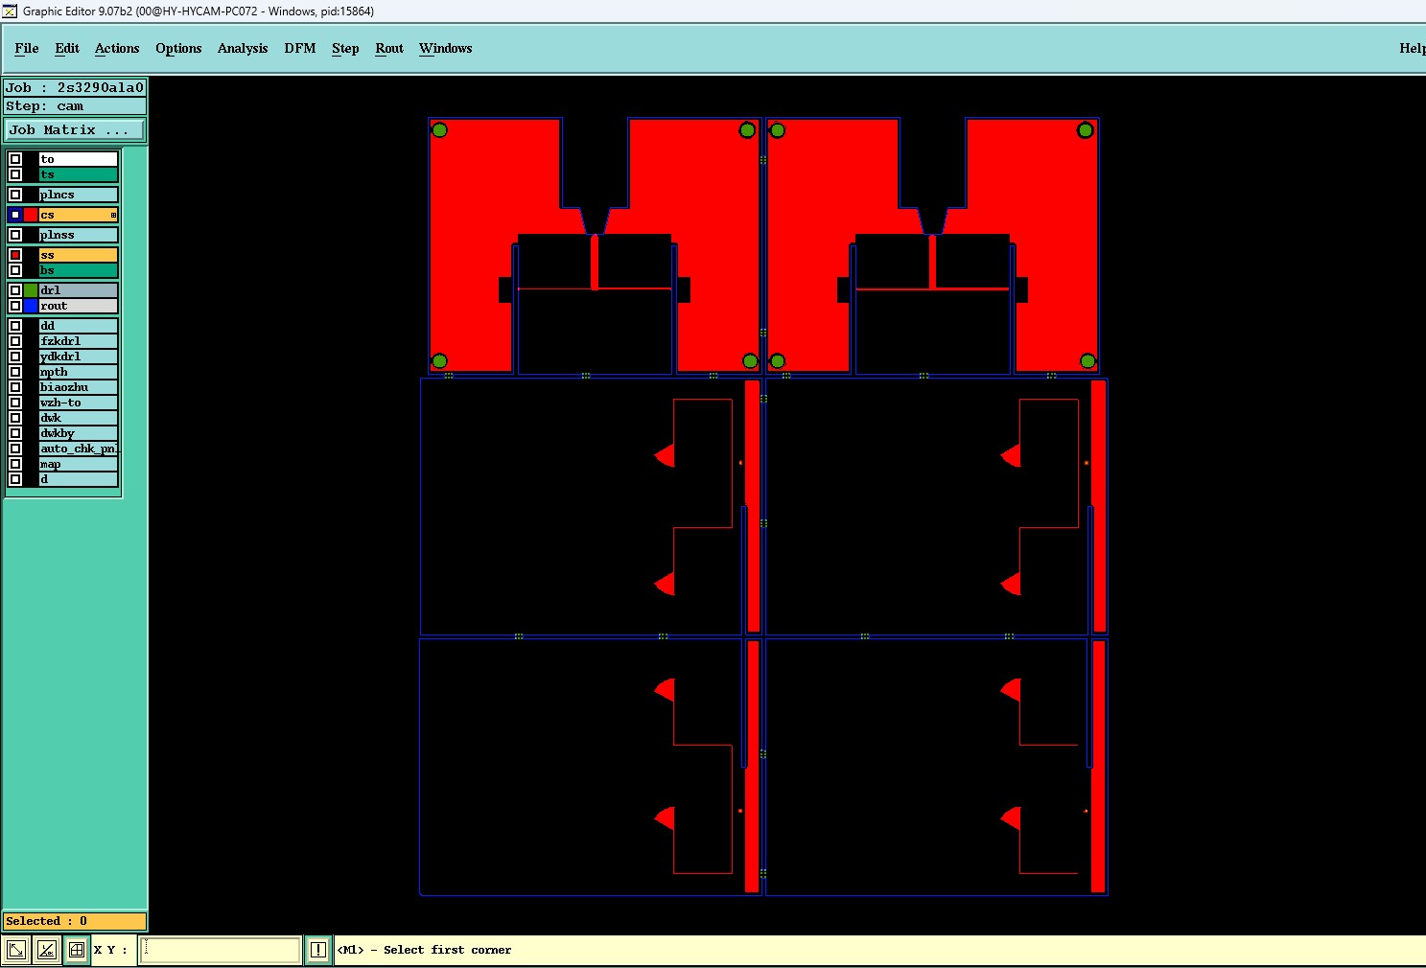
Task: Open the File menu
Action: (27, 48)
